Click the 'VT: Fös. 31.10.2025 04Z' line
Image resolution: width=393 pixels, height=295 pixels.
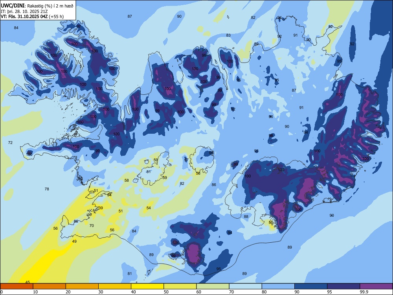pyautogui.click(x=24, y=17)
